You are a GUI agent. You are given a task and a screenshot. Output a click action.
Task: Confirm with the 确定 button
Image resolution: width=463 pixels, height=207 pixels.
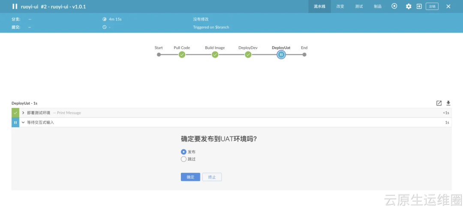point(190,177)
